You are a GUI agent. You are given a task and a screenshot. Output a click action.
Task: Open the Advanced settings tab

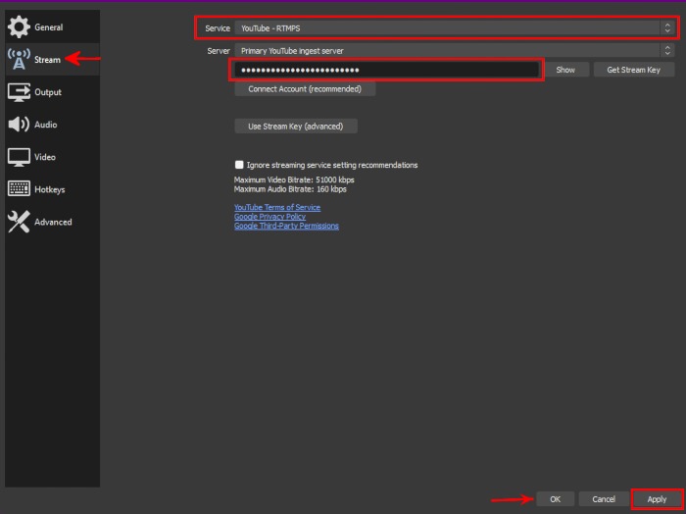[53, 222]
